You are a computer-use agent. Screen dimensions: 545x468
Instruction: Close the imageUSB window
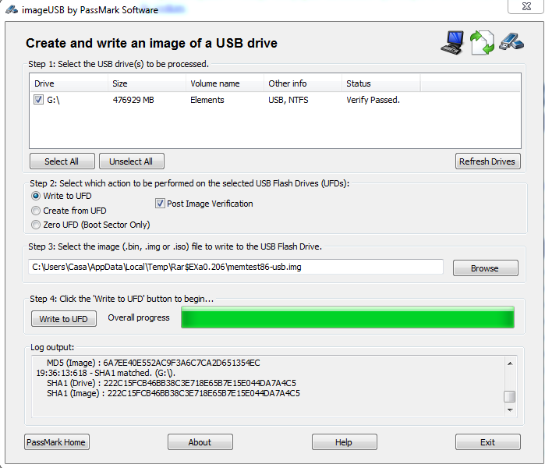526,6
